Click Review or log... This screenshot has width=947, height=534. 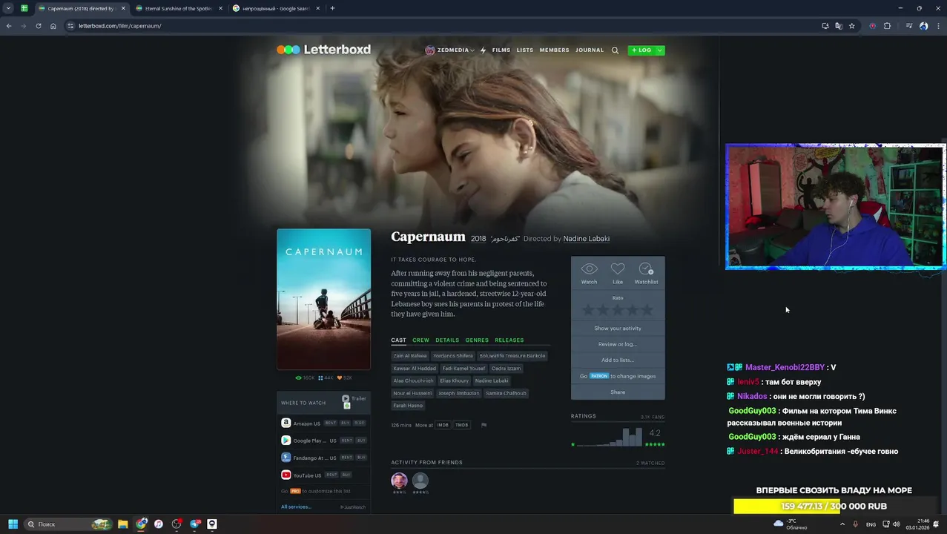(x=618, y=344)
